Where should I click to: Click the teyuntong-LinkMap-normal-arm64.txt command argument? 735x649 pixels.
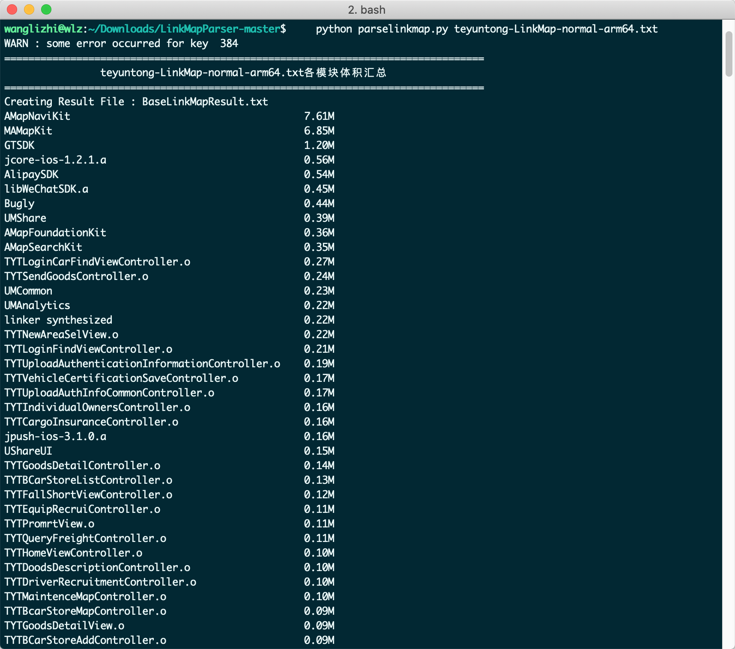click(556, 29)
